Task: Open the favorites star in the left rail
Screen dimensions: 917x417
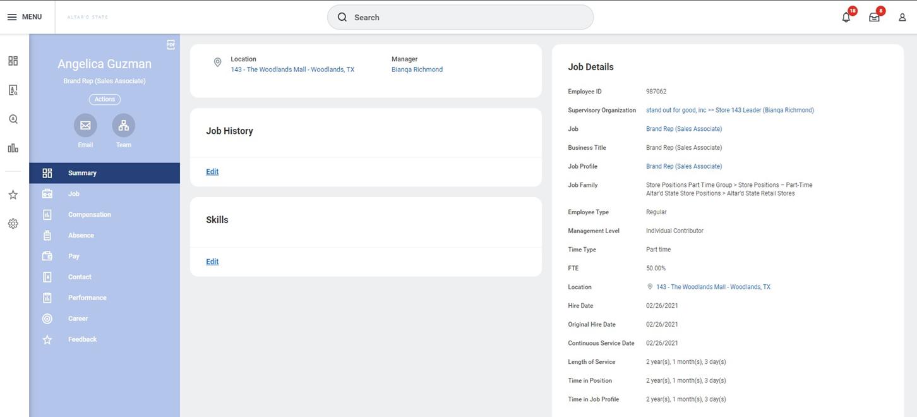Action: (x=13, y=195)
